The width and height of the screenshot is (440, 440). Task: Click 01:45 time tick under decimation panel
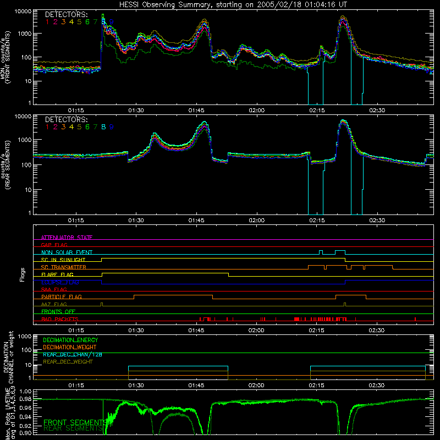[196, 386]
